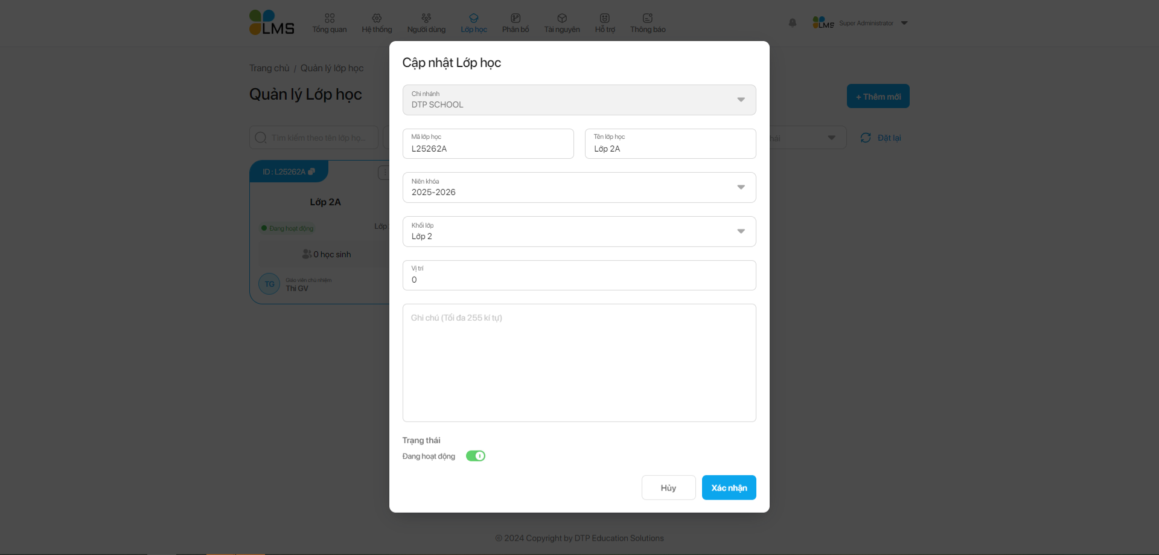Focus the Tên lớp học field
1159x555 pixels.
[x=670, y=149]
